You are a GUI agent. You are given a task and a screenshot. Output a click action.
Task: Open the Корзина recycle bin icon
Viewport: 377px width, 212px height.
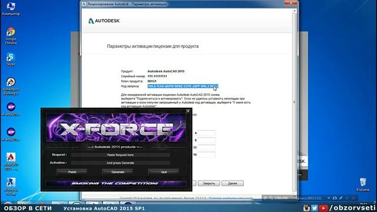(x=363, y=184)
